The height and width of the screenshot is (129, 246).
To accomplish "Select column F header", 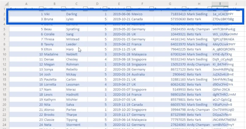I will click(x=142, y=4).
